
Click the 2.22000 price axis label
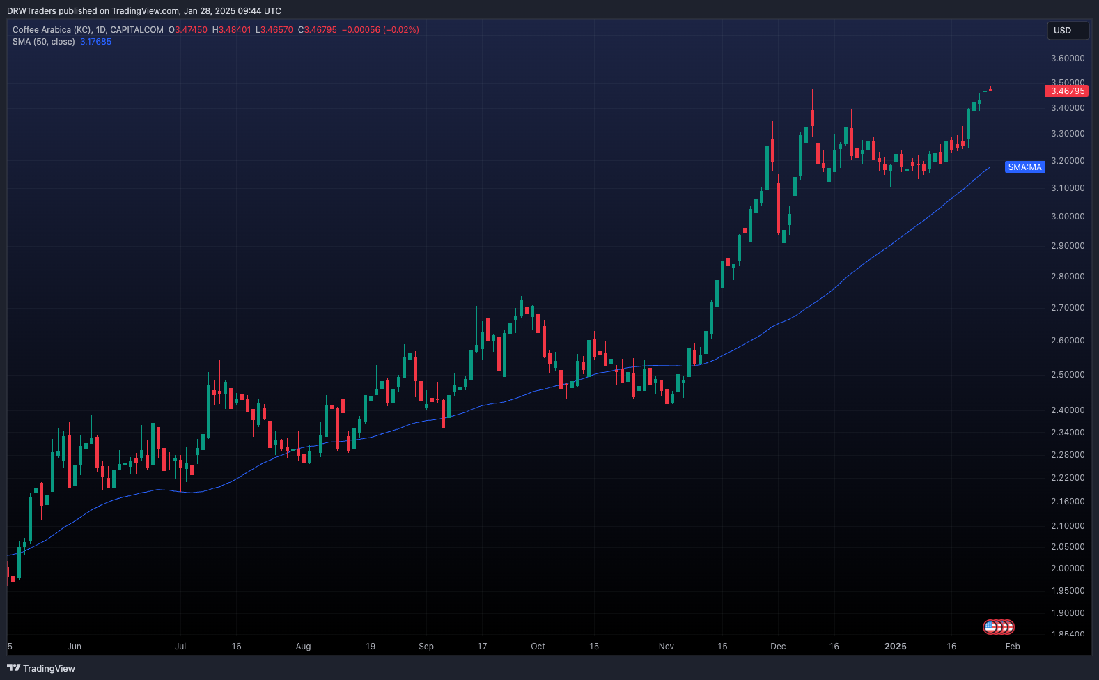1068,478
